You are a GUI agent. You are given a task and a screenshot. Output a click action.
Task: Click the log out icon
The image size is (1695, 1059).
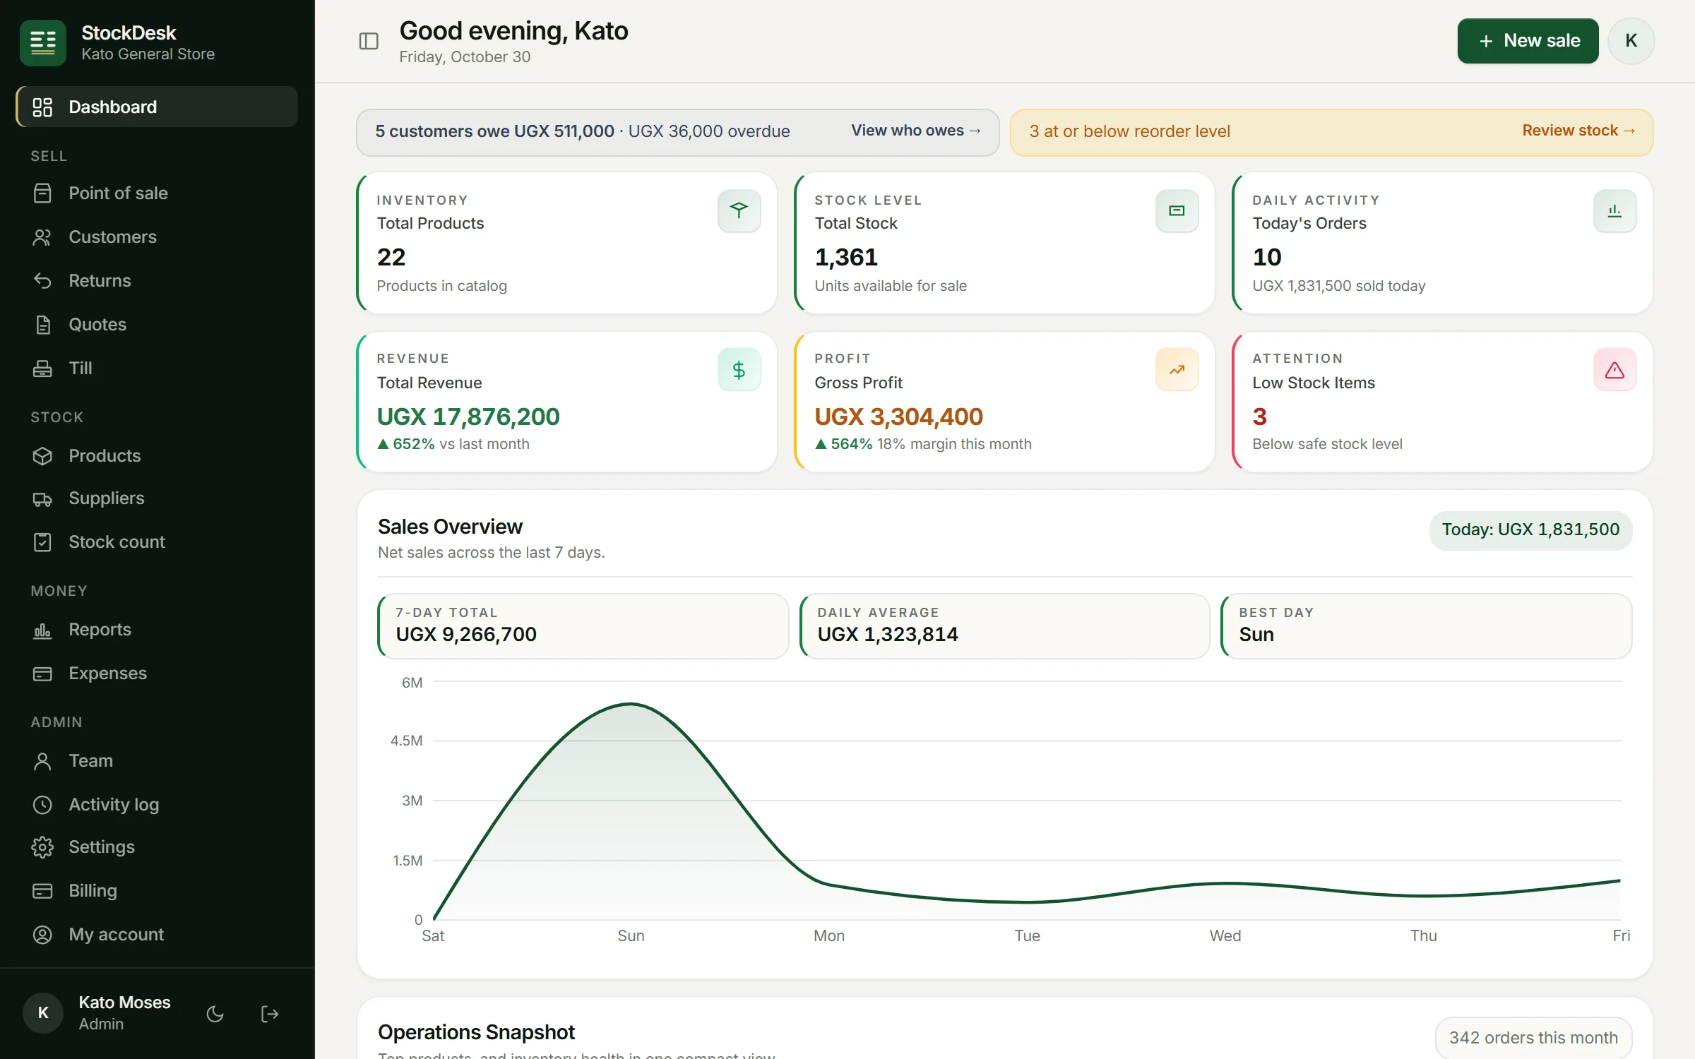[270, 1014]
